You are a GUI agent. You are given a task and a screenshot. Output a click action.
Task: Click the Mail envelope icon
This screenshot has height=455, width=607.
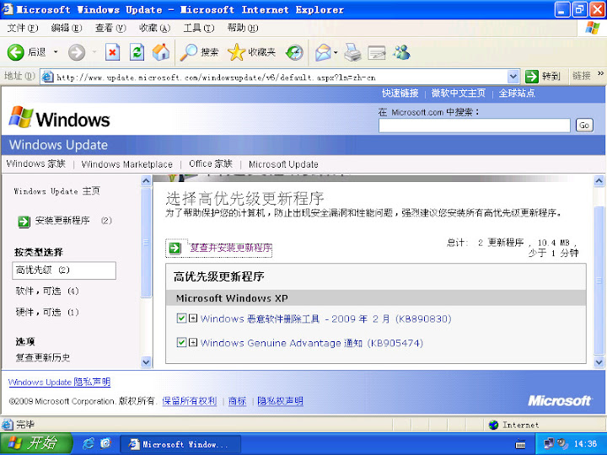[323, 52]
